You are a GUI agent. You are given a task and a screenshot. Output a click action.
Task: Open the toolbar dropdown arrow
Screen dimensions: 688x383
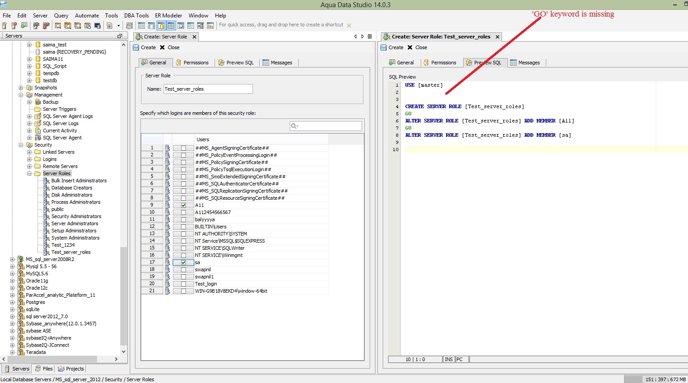(x=118, y=25)
